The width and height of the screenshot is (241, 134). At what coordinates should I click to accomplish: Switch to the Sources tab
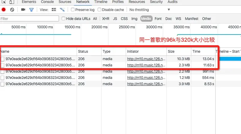pos(65,2)
